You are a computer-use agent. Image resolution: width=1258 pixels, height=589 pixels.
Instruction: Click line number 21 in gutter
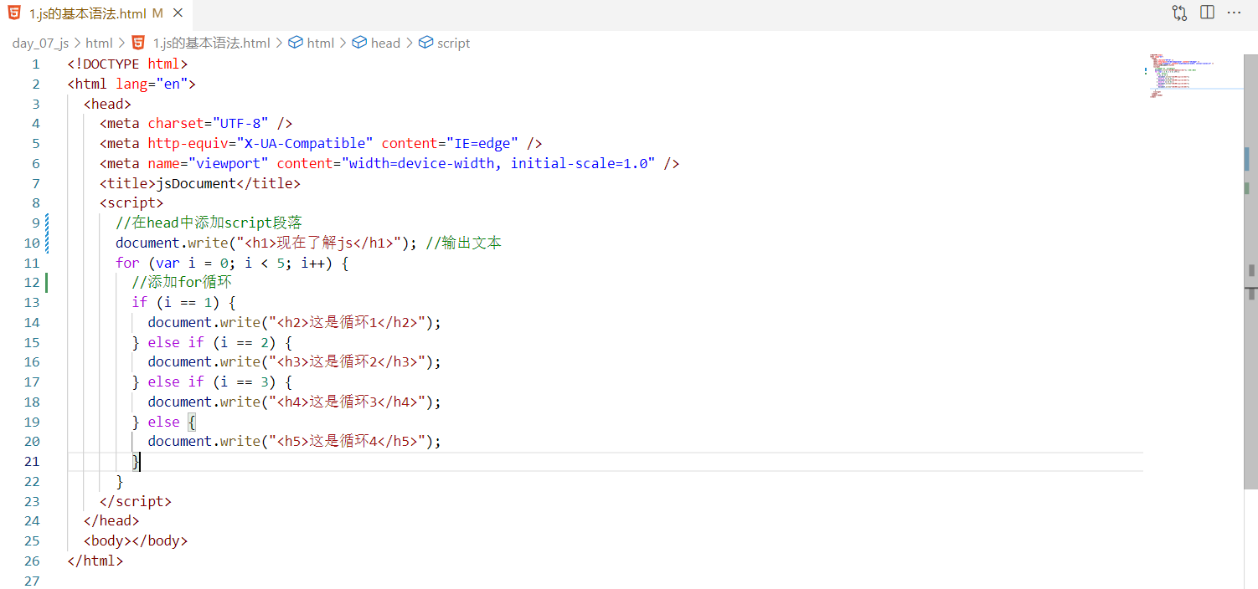coord(32,461)
